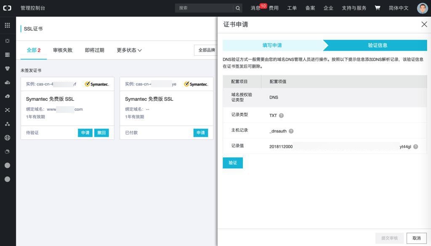Click help icon next to _dnsauth

point(291,131)
